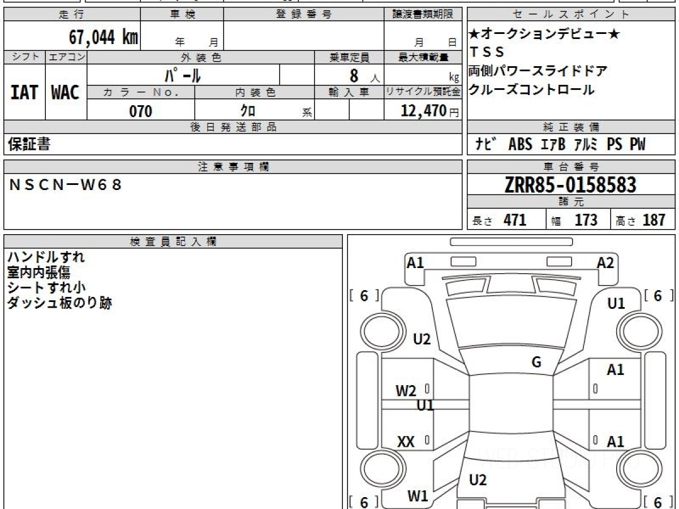Click the シフト label
The height and width of the screenshot is (509, 679).
click(25, 57)
